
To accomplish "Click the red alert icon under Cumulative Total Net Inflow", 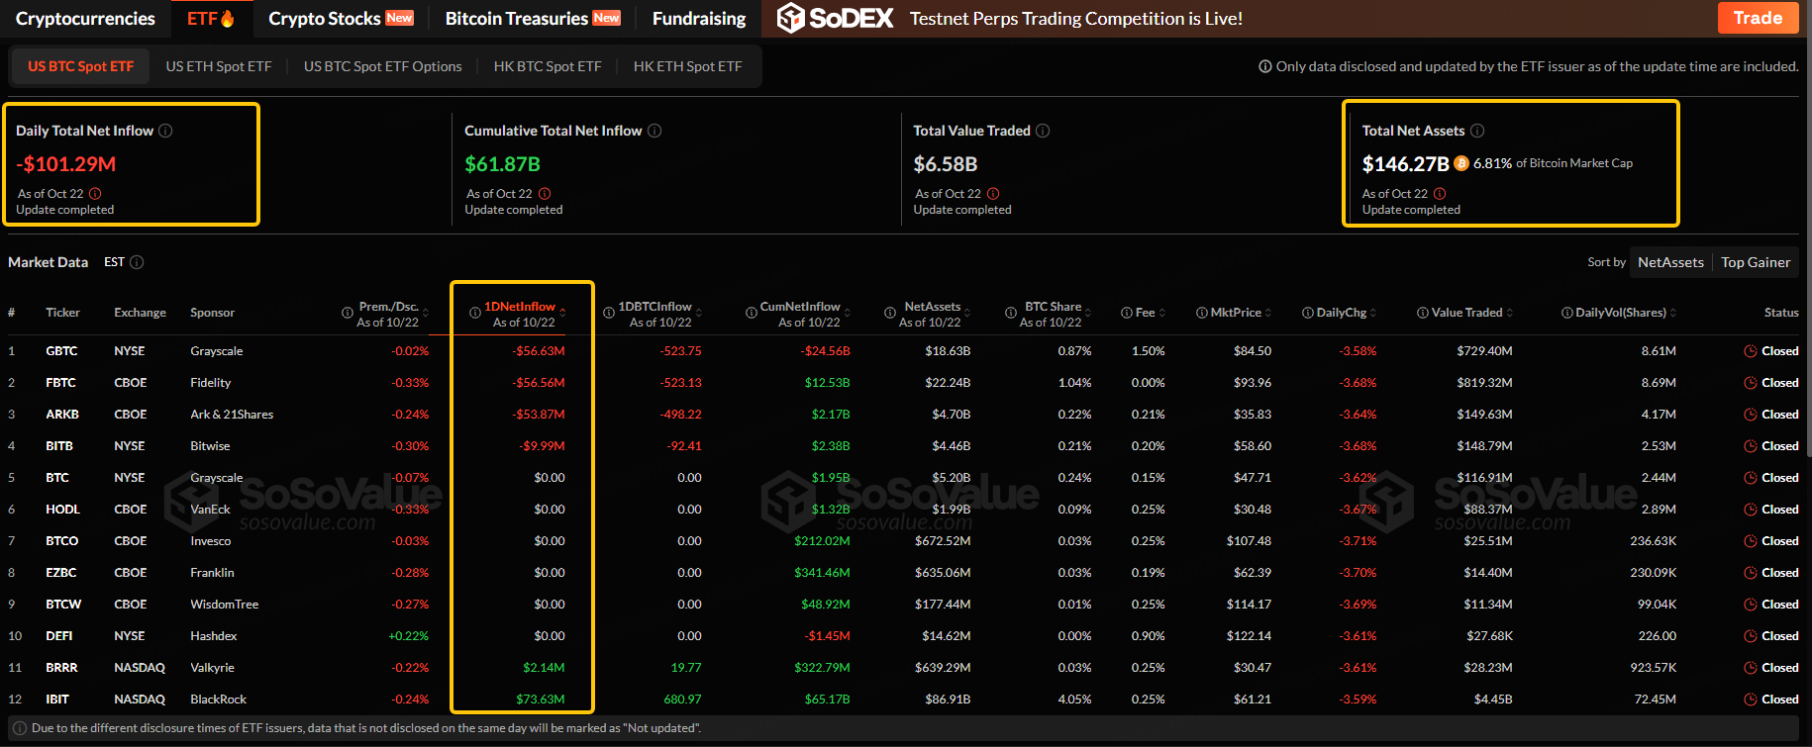I will coord(545,194).
